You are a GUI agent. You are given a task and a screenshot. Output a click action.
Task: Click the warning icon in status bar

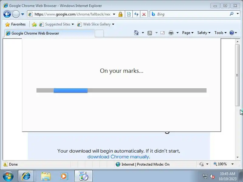5,164
